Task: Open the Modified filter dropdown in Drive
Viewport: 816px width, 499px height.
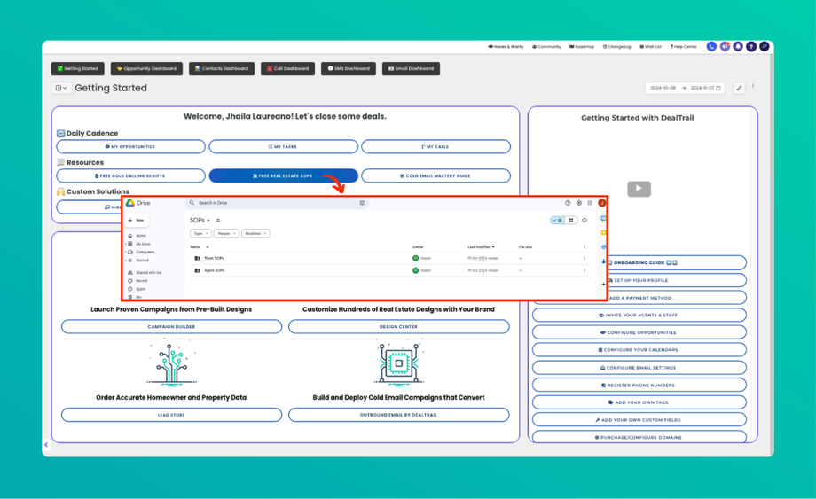Action: click(255, 233)
